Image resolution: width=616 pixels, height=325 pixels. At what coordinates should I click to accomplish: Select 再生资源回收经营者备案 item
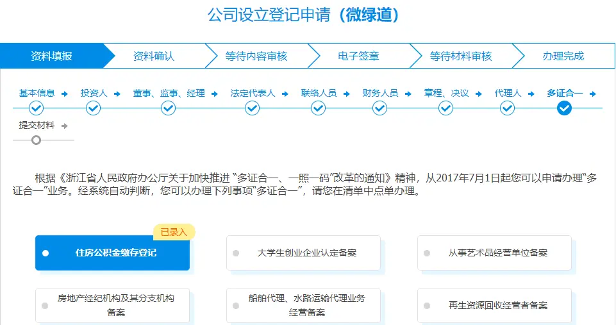[494, 305]
